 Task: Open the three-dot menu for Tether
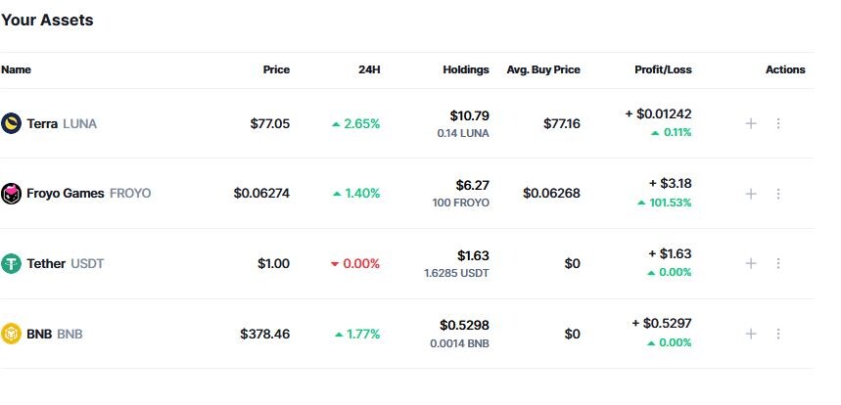pos(778,263)
